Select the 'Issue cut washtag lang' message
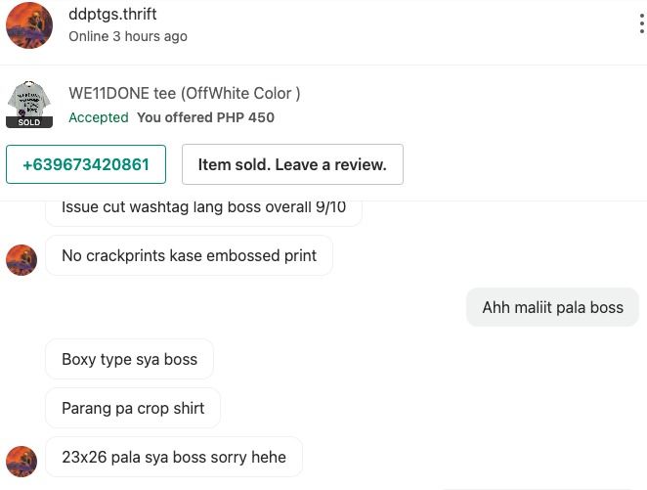This screenshot has height=490, width=647. (204, 211)
